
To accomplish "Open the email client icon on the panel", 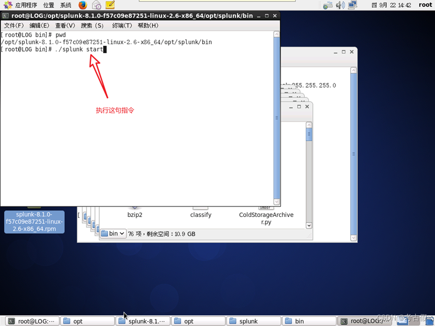I will coord(96,6).
